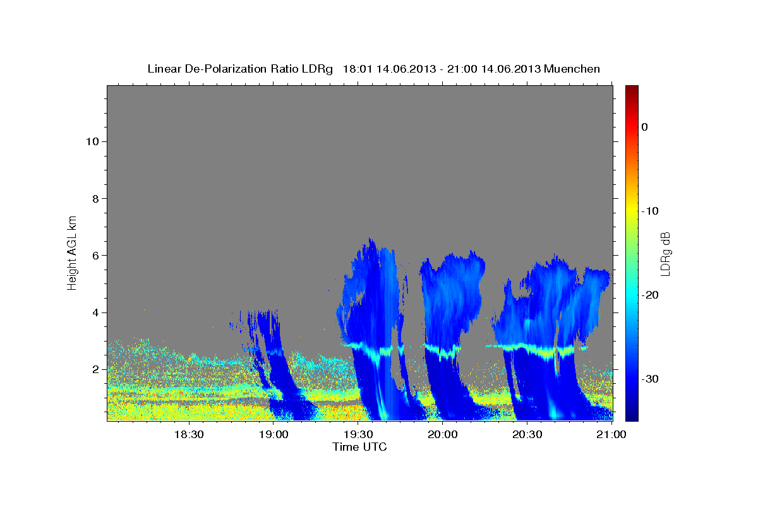Click the height tick label 4
The image size is (758, 505).
click(95, 312)
